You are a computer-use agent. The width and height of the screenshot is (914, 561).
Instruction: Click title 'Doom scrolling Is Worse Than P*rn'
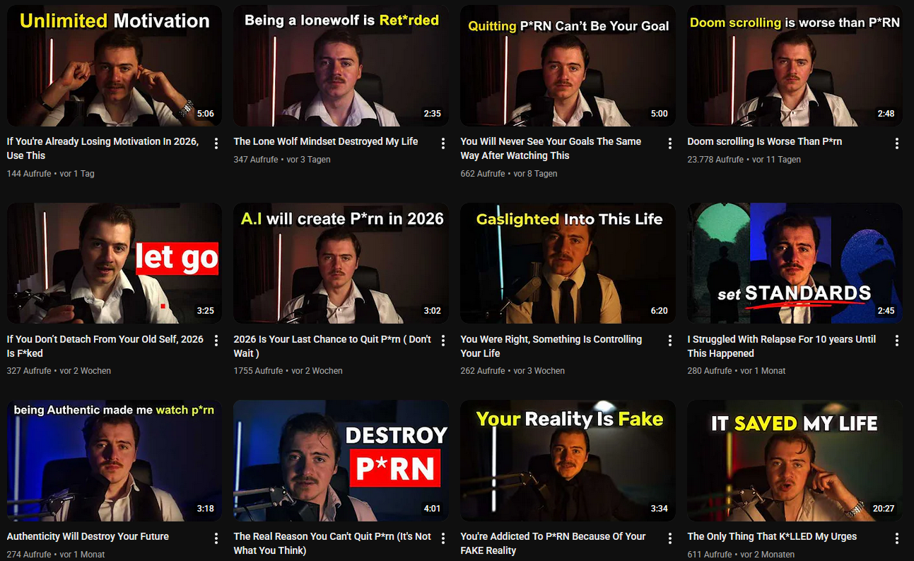tap(764, 141)
